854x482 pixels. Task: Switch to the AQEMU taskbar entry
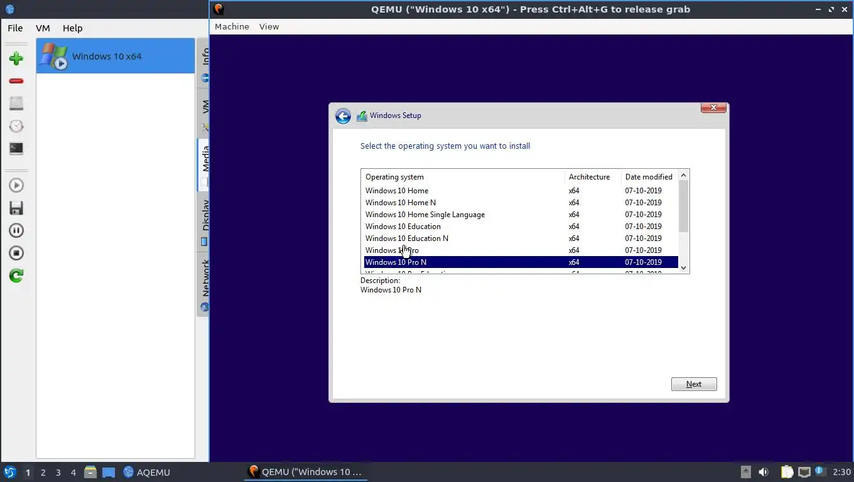tap(147, 472)
